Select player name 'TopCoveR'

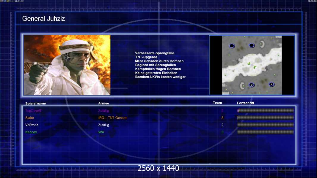point(33,111)
